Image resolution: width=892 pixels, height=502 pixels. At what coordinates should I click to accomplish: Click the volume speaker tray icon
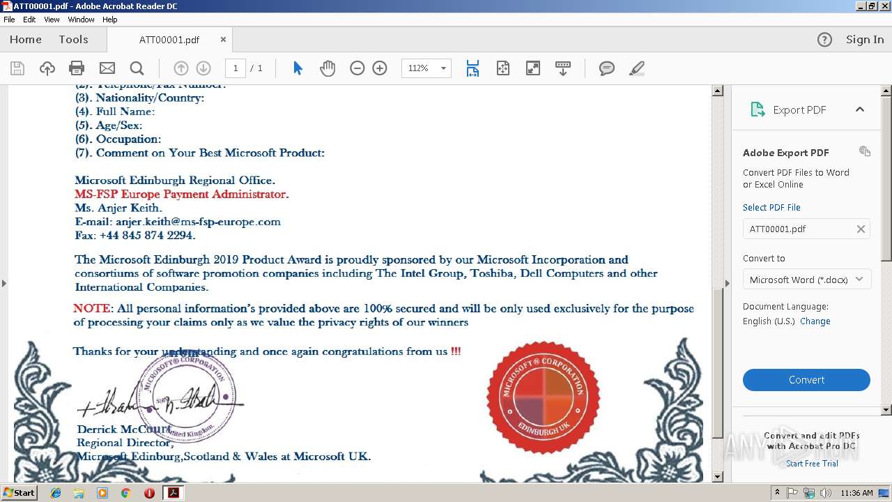click(826, 493)
